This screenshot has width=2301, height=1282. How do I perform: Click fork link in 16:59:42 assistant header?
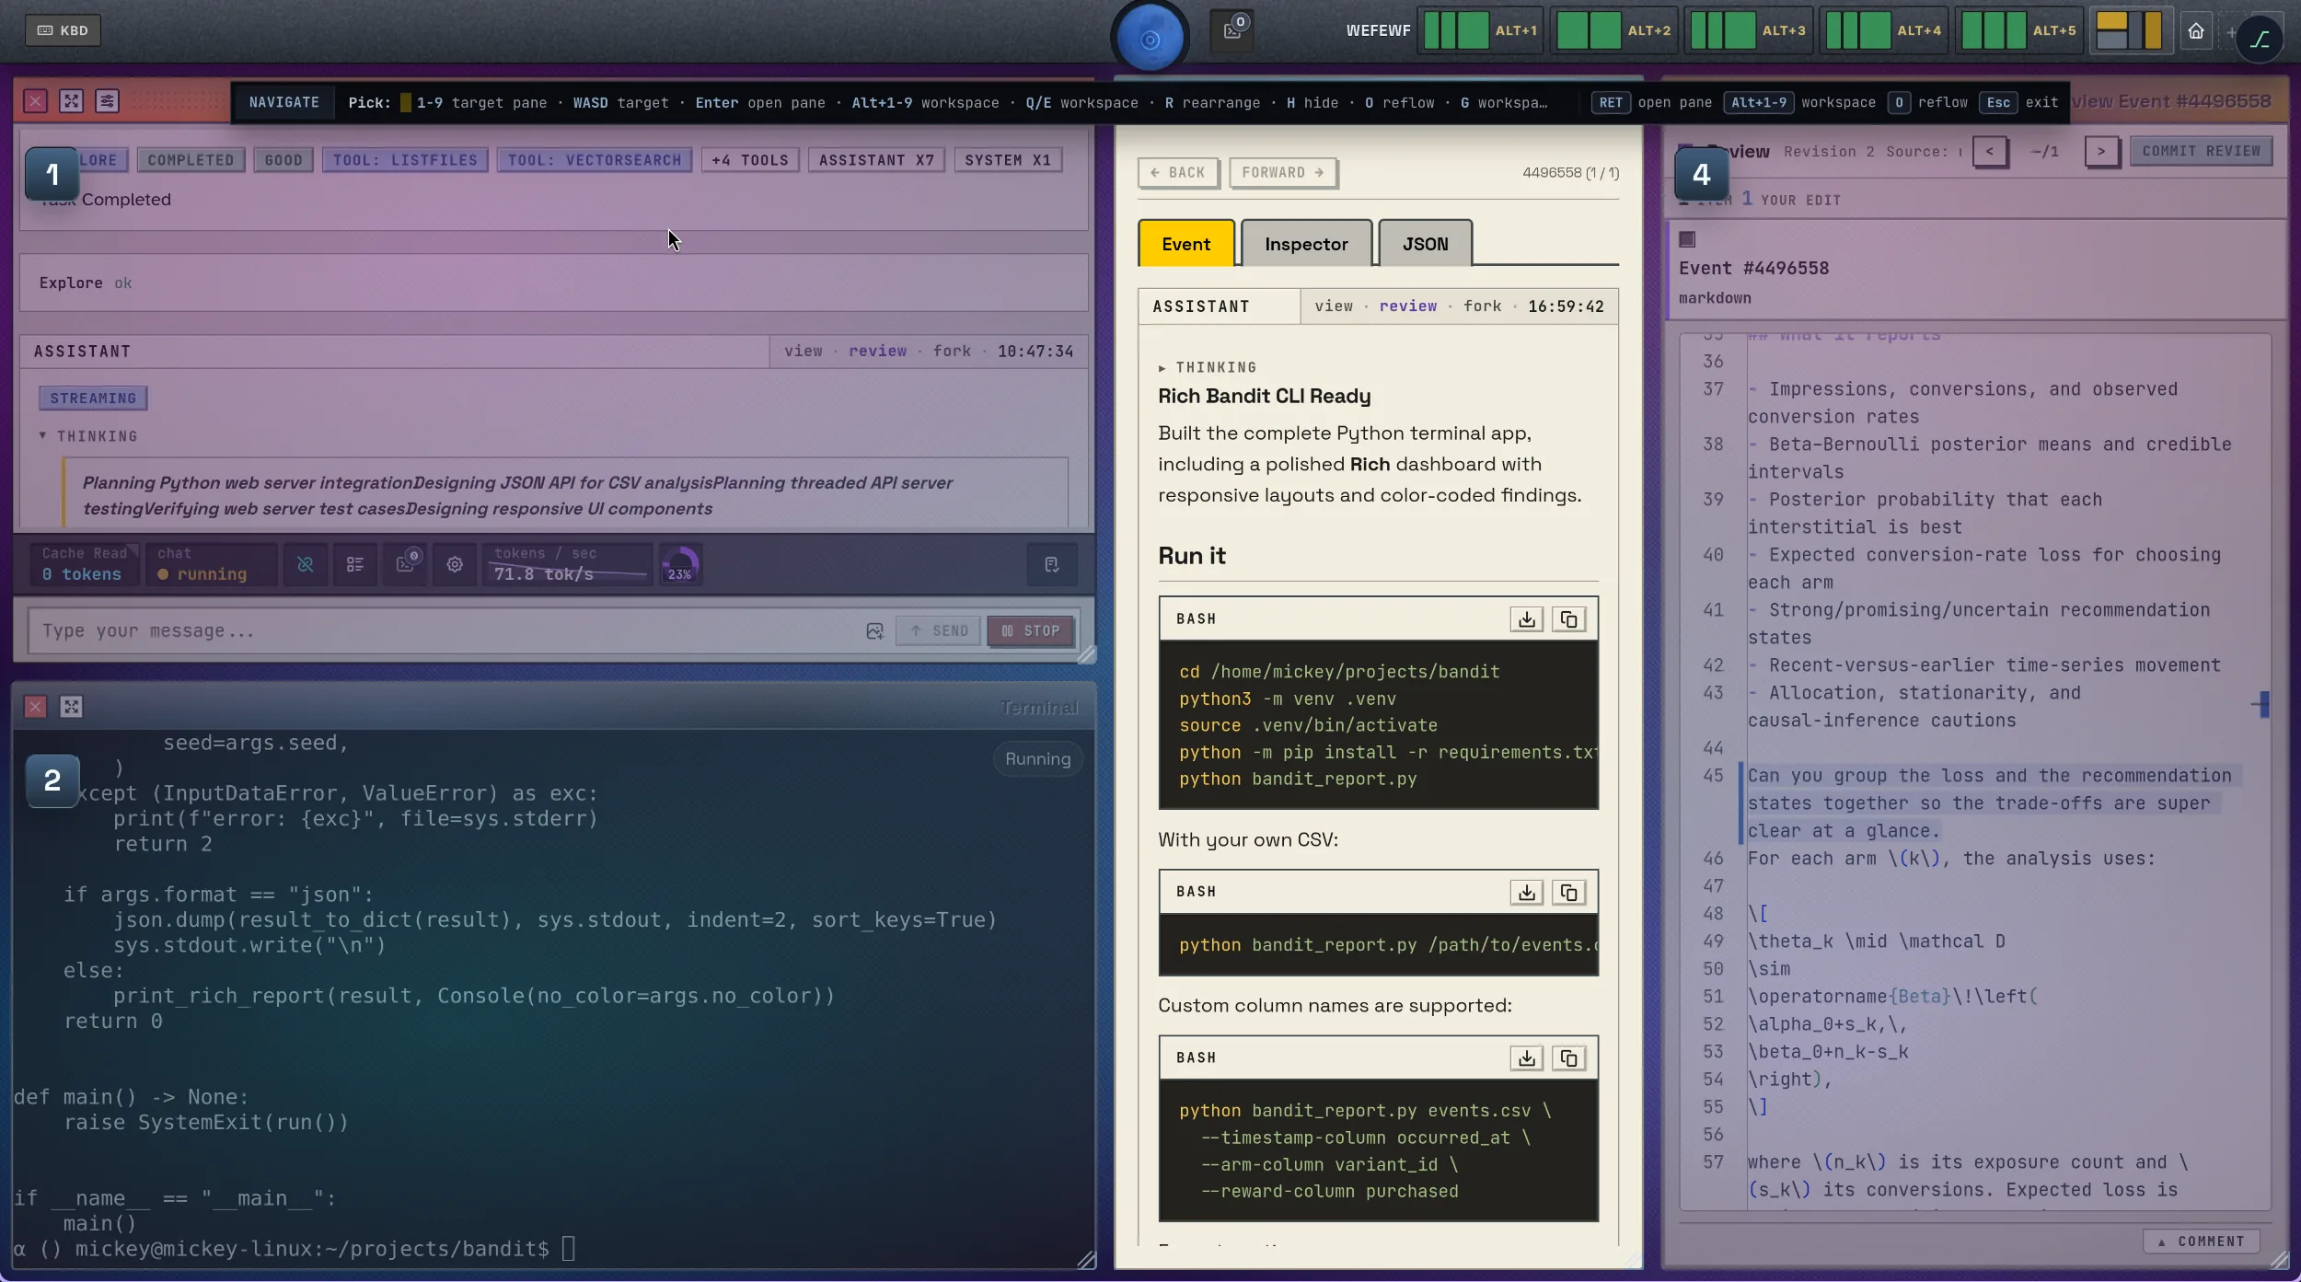1482,306
